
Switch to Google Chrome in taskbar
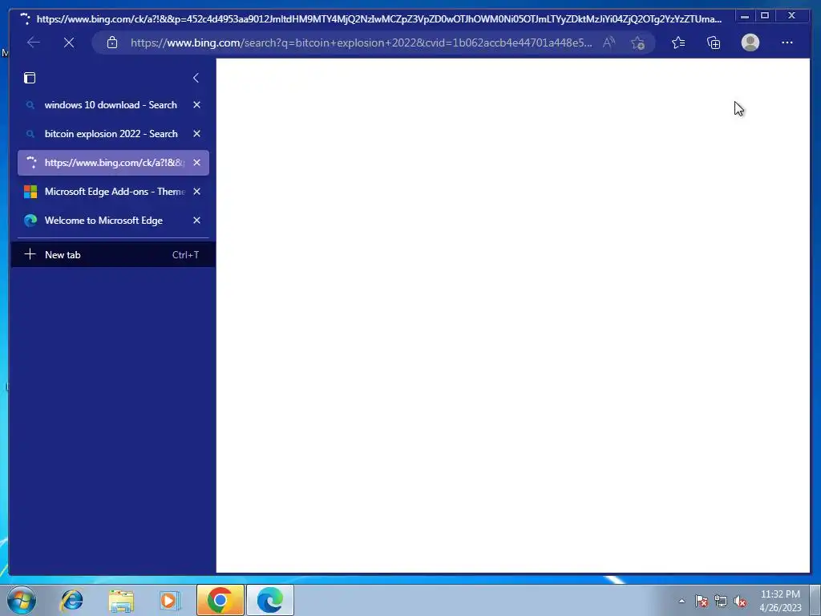[x=220, y=600]
